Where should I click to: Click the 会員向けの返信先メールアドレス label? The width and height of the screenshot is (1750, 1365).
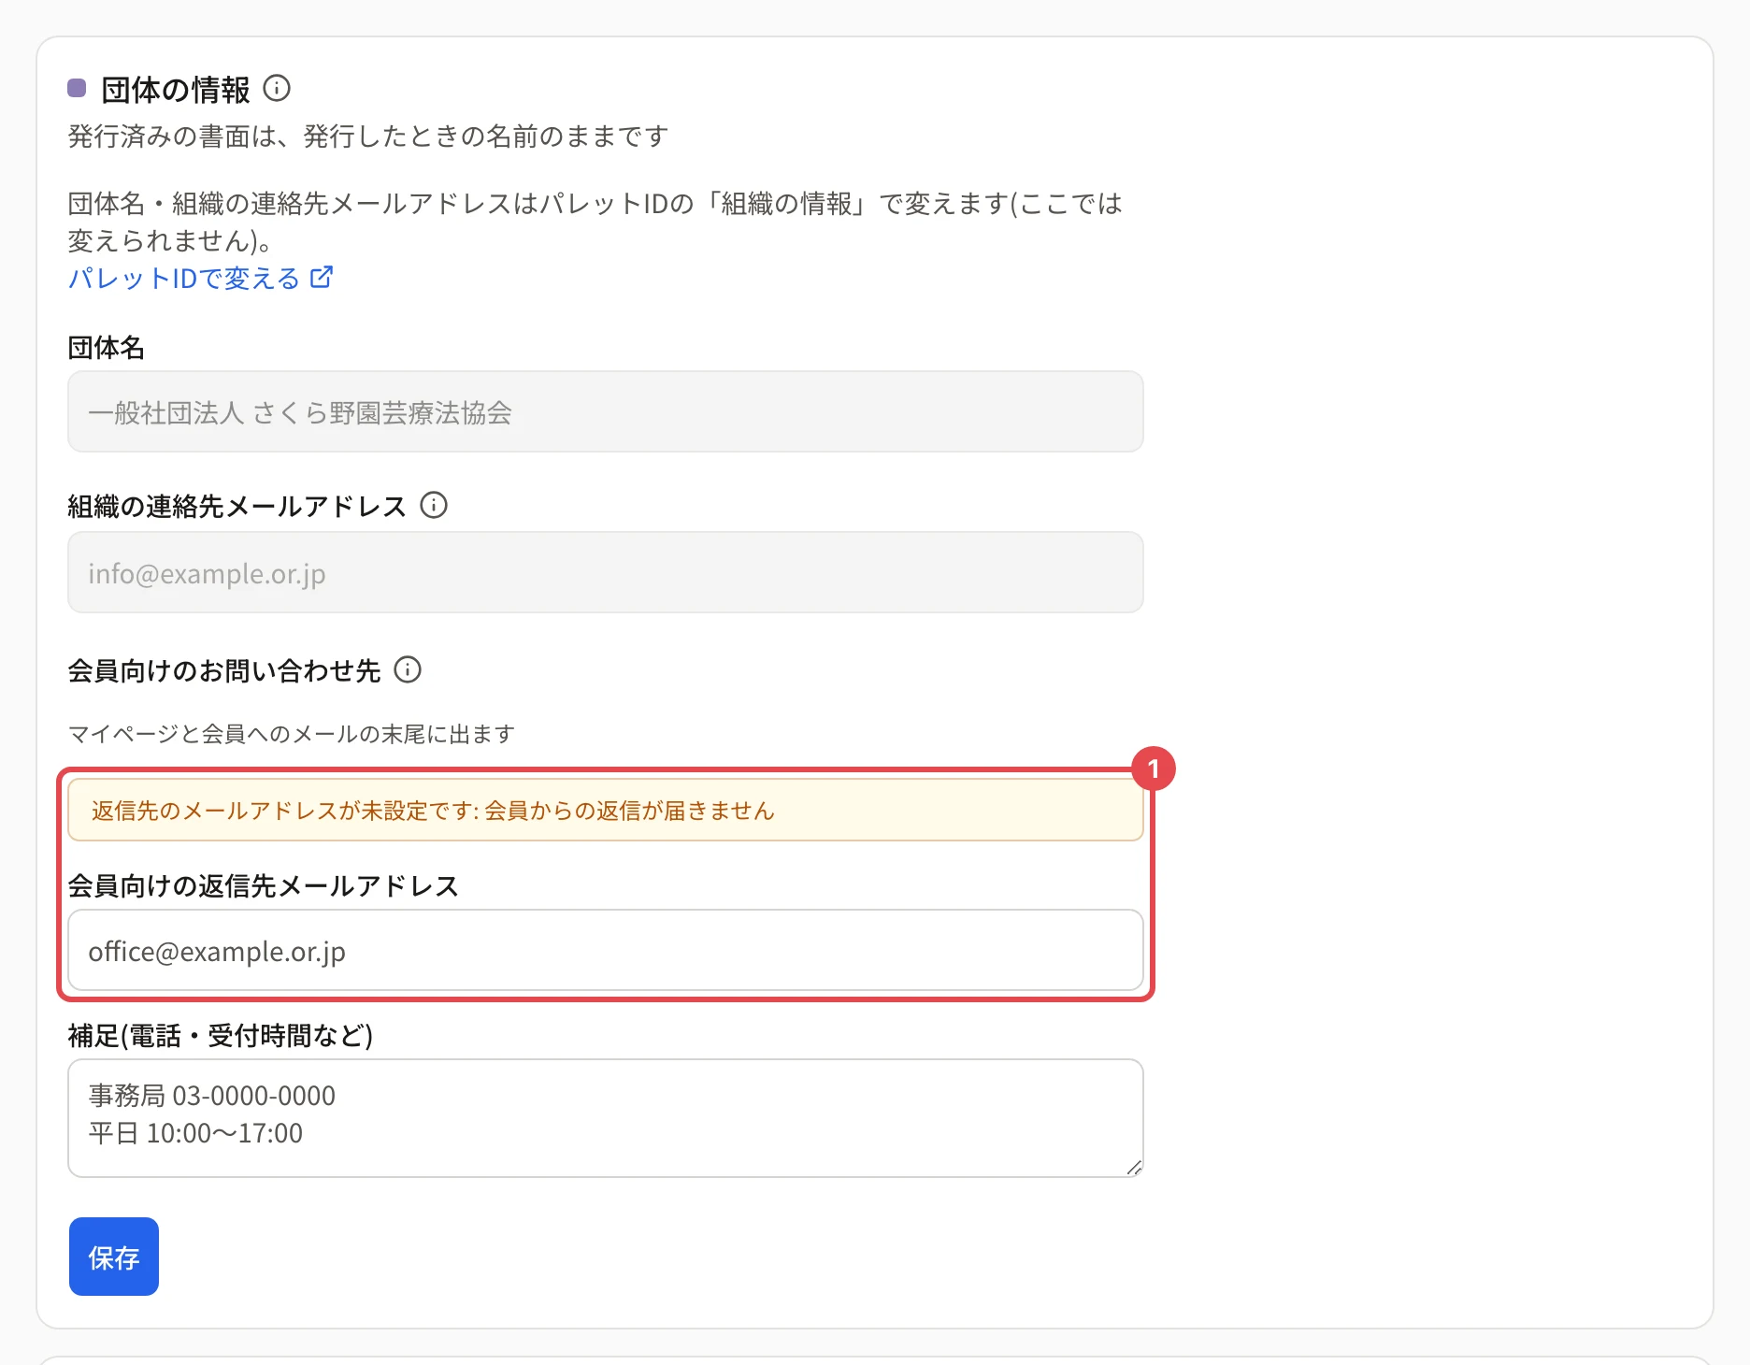(264, 885)
